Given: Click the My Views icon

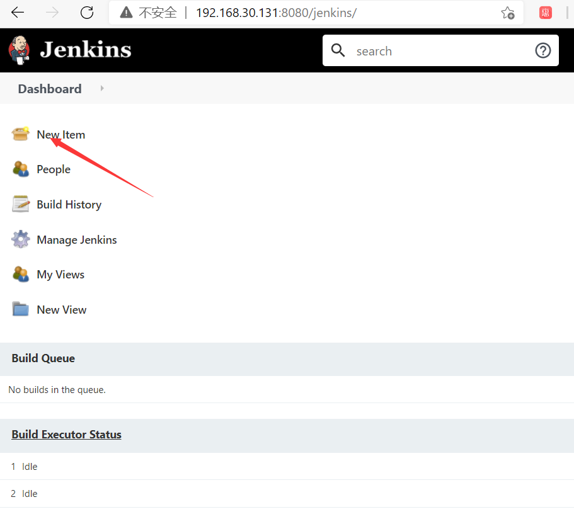Looking at the screenshot, I should [21, 274].
